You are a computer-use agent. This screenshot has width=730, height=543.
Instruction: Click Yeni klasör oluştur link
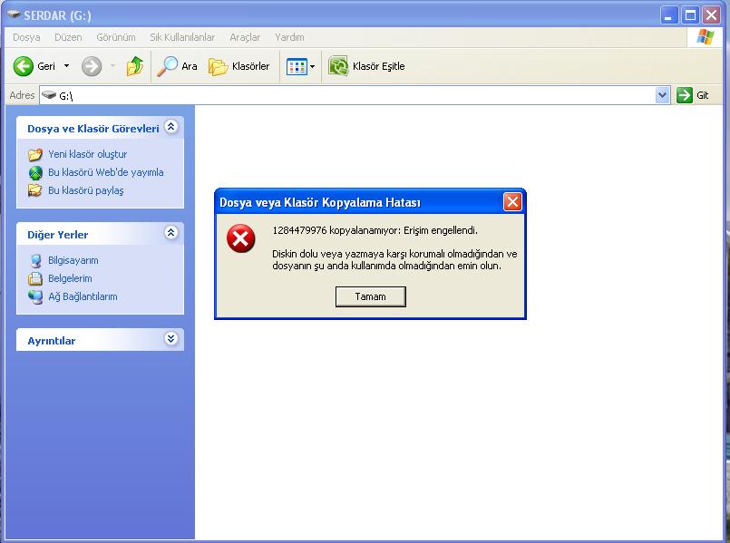tap(88, 154)
